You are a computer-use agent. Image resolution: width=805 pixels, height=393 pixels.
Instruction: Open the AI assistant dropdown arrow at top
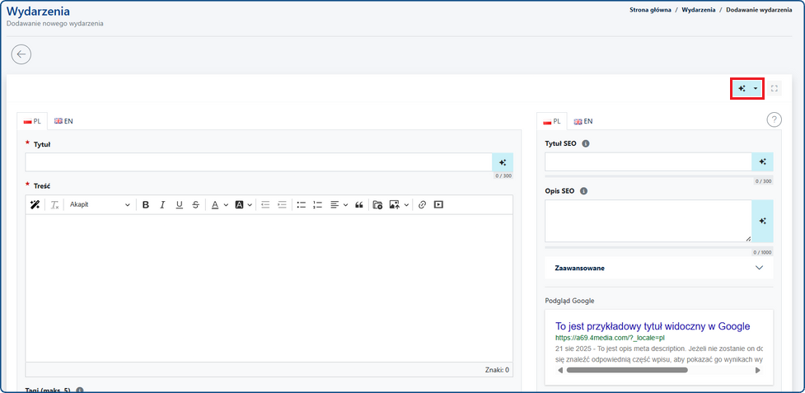click(756, 88)
